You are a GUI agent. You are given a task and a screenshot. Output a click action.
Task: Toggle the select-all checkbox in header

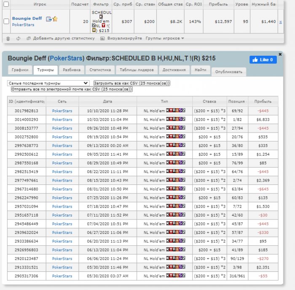click(x=6, y=4)
